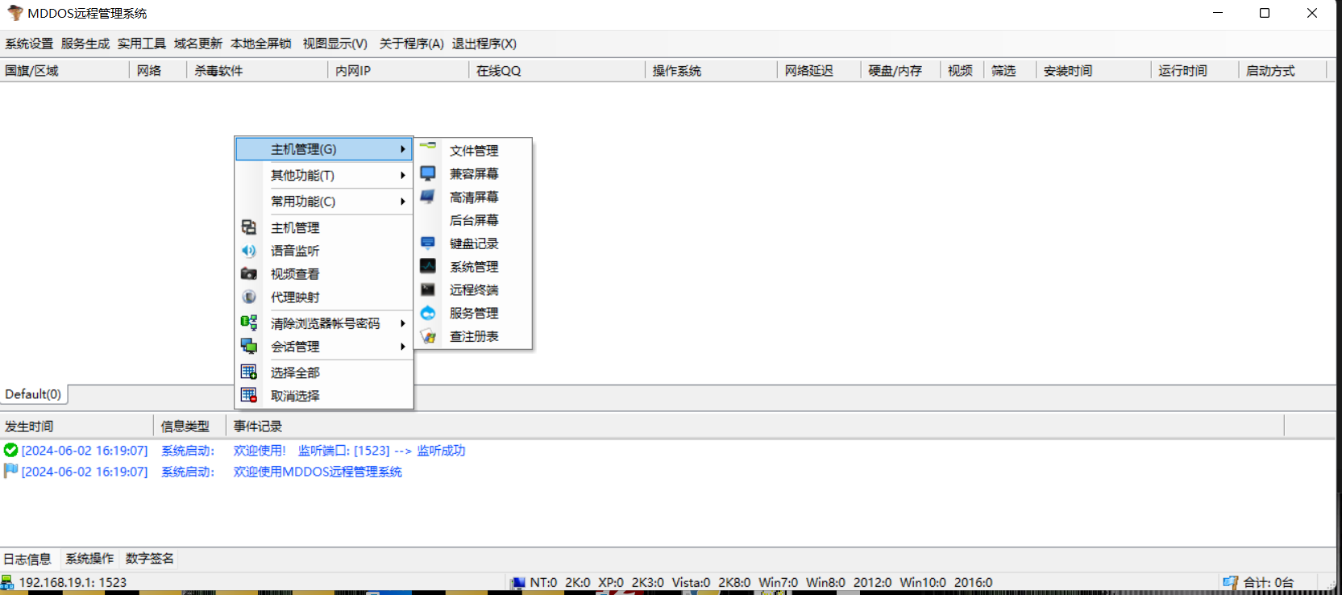Click the 键盘记录 icon

[428, 243]
